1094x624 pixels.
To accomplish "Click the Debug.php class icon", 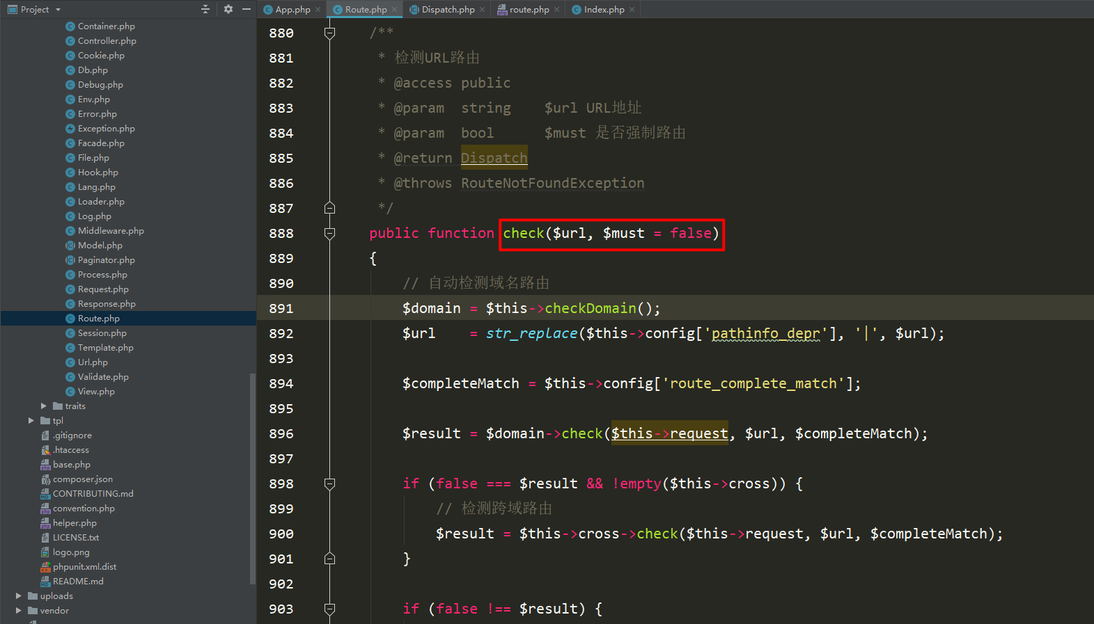I will 70,85.
